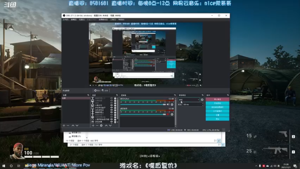Remove selected source with minus icon
The image size is (300, 169).
coord(97,125)
